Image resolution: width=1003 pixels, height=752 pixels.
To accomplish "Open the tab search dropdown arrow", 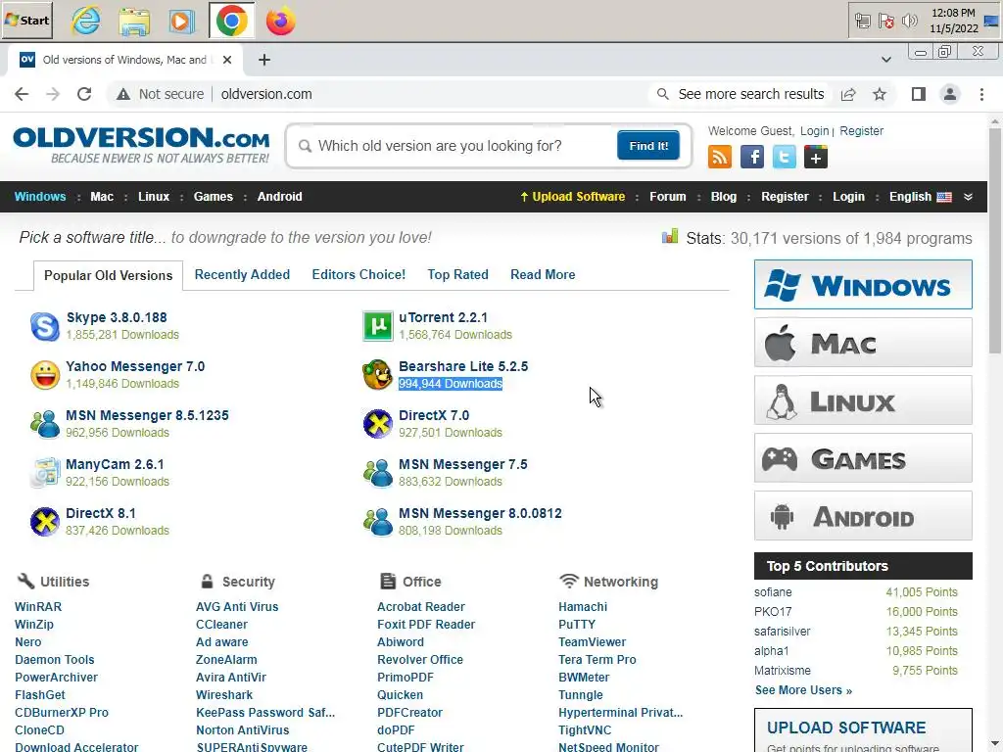I will (885, 60).
